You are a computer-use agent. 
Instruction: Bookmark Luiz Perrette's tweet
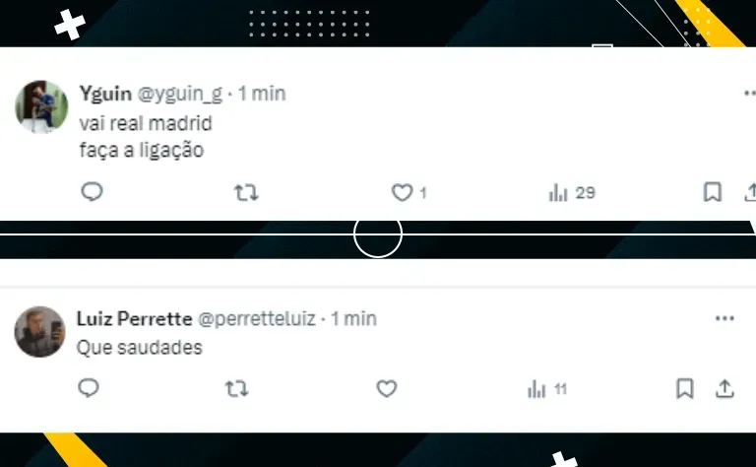(x=685, y=388)
